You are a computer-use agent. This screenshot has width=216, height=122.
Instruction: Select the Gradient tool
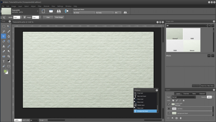(x=9, y=61)
